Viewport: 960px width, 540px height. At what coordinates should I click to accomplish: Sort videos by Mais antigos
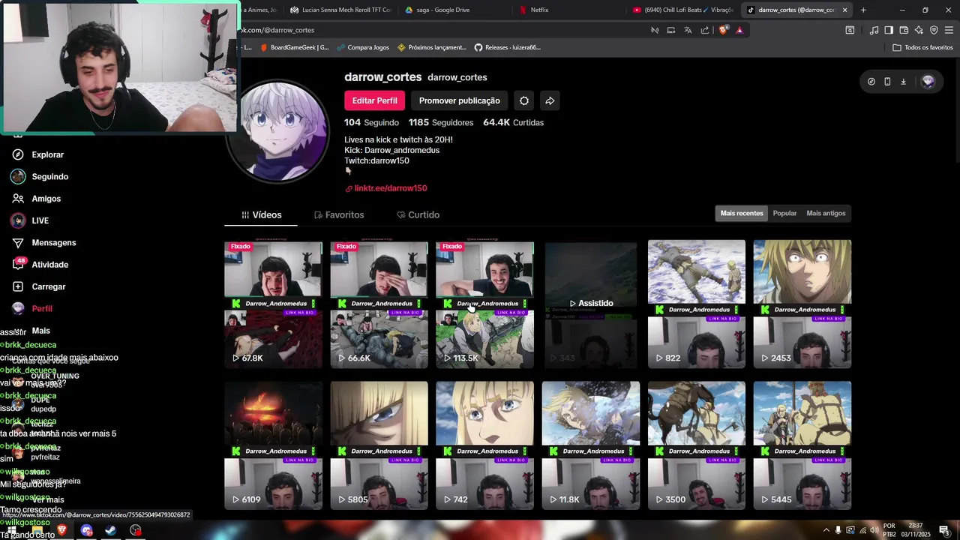click(x=826, y=213)
